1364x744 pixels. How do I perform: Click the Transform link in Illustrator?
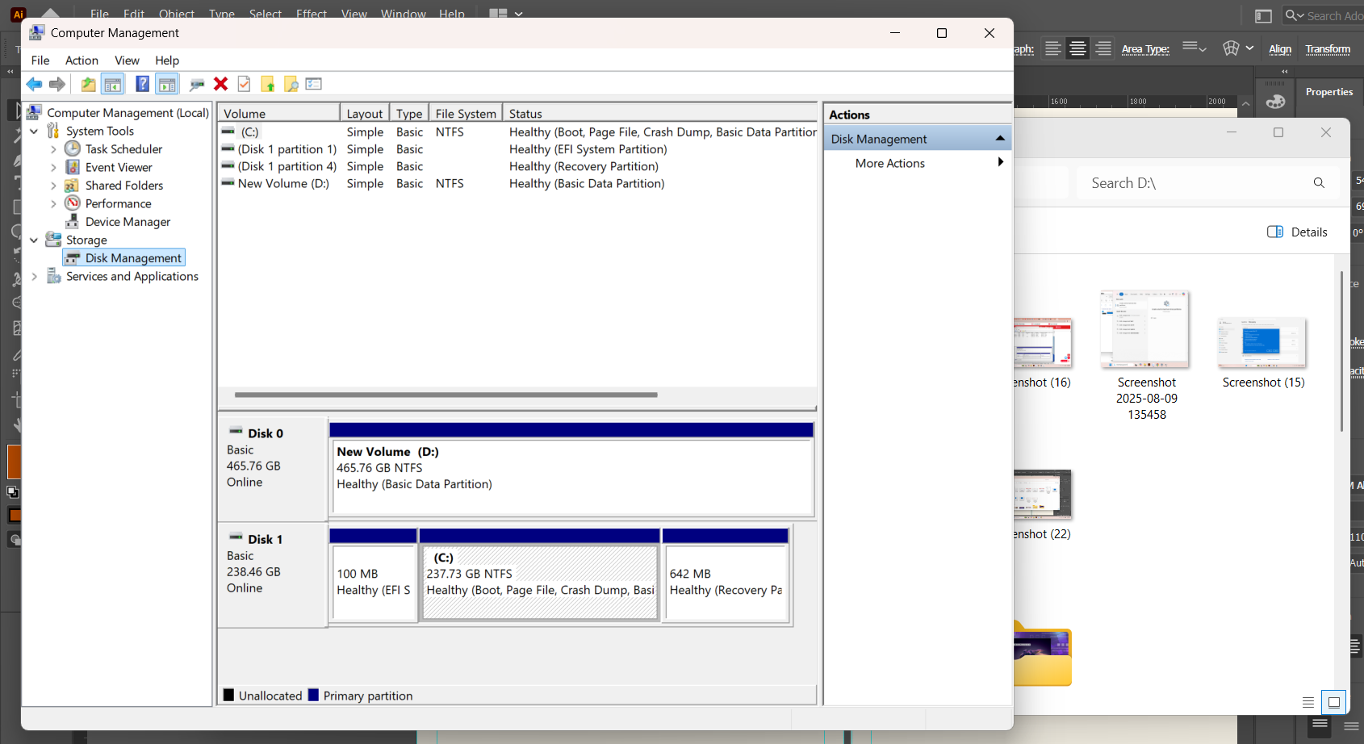(x=1328, y=49)
